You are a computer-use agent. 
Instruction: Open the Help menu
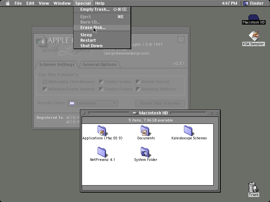coord(100,3)
